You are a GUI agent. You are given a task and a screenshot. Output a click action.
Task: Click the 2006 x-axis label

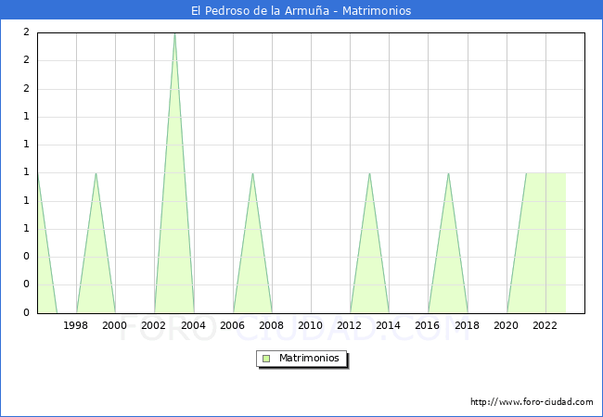pyautogui.click(x=233, y=325)
